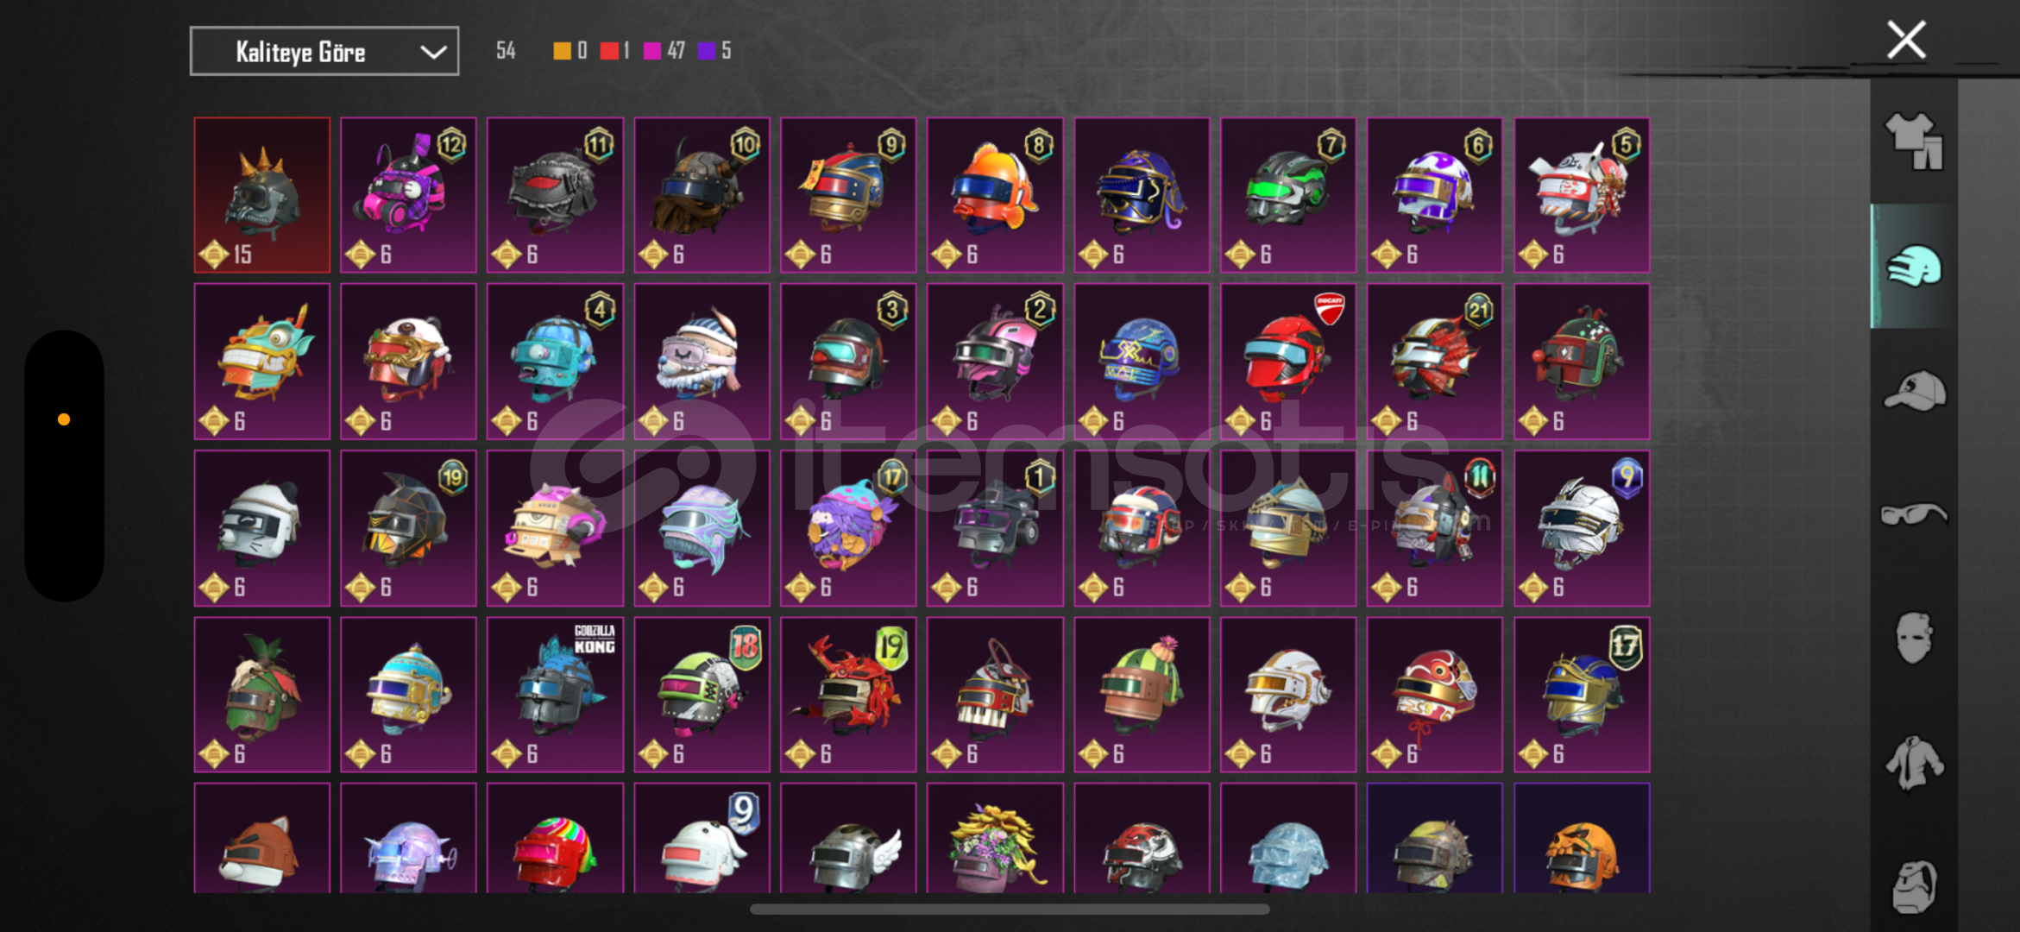This screenshot has width=2020, height=932.
Task: Click the dropdown chevron arrow
Action: (x=433, y=53)
